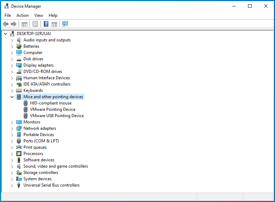This screenshot has height=202, width=275.
Task: Click the DVD/CD-ROM drives disc icon
Action: click(x=19, y=72)
